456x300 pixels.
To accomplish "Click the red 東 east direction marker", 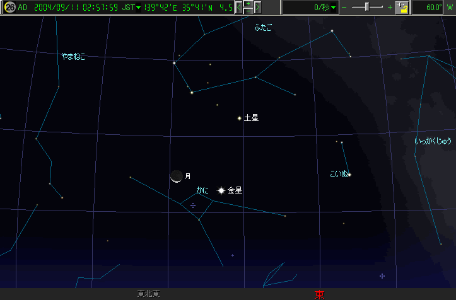I will pyautogui.click(x=319, y=294).
